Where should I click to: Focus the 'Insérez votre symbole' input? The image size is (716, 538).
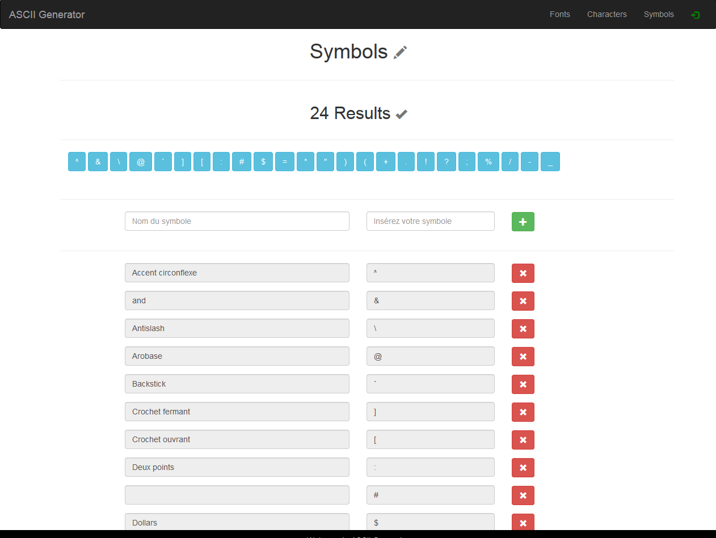click(x=431, y=221)
